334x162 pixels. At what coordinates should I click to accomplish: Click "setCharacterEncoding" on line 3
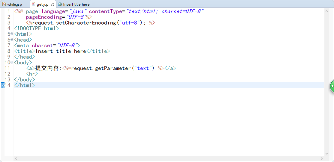[86, 23]
